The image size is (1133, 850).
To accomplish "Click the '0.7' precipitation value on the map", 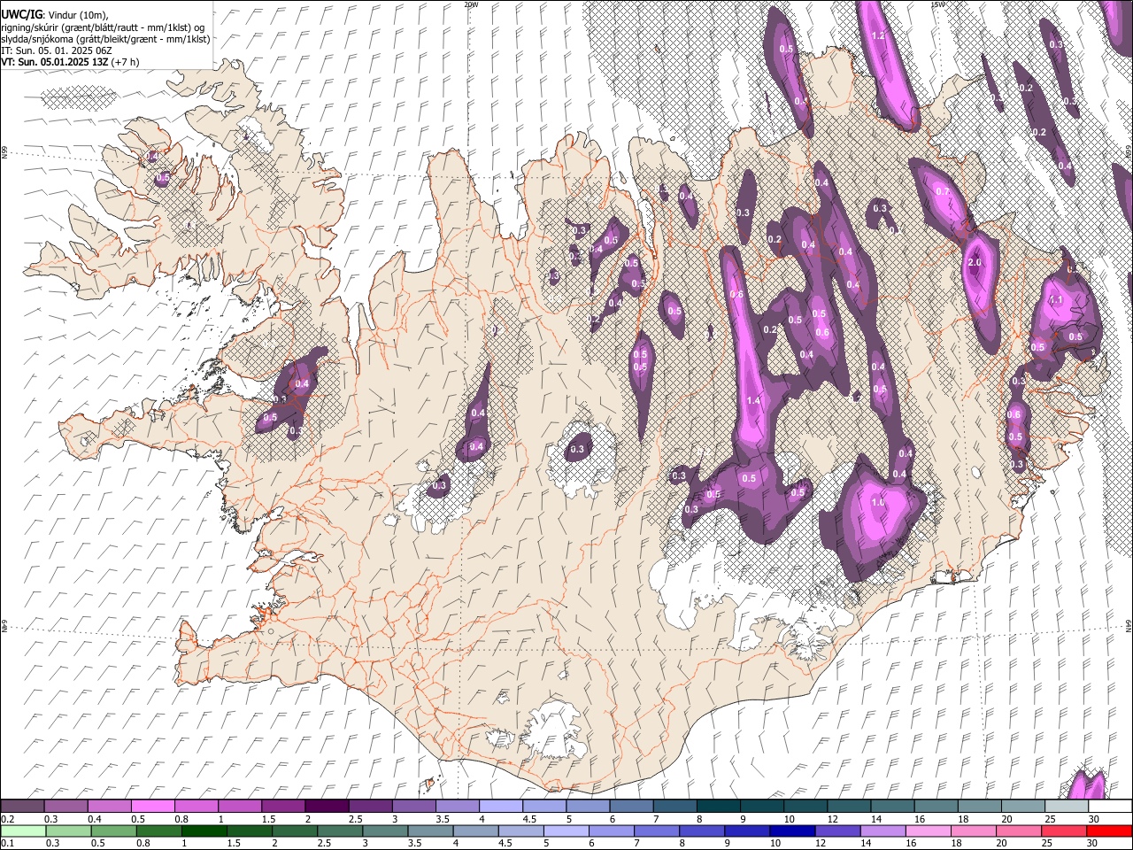I will pyautogui.click(x=943, y=192).
